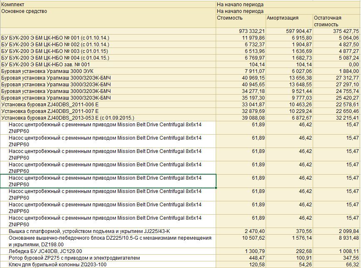Click residual value 66,32

337,265
